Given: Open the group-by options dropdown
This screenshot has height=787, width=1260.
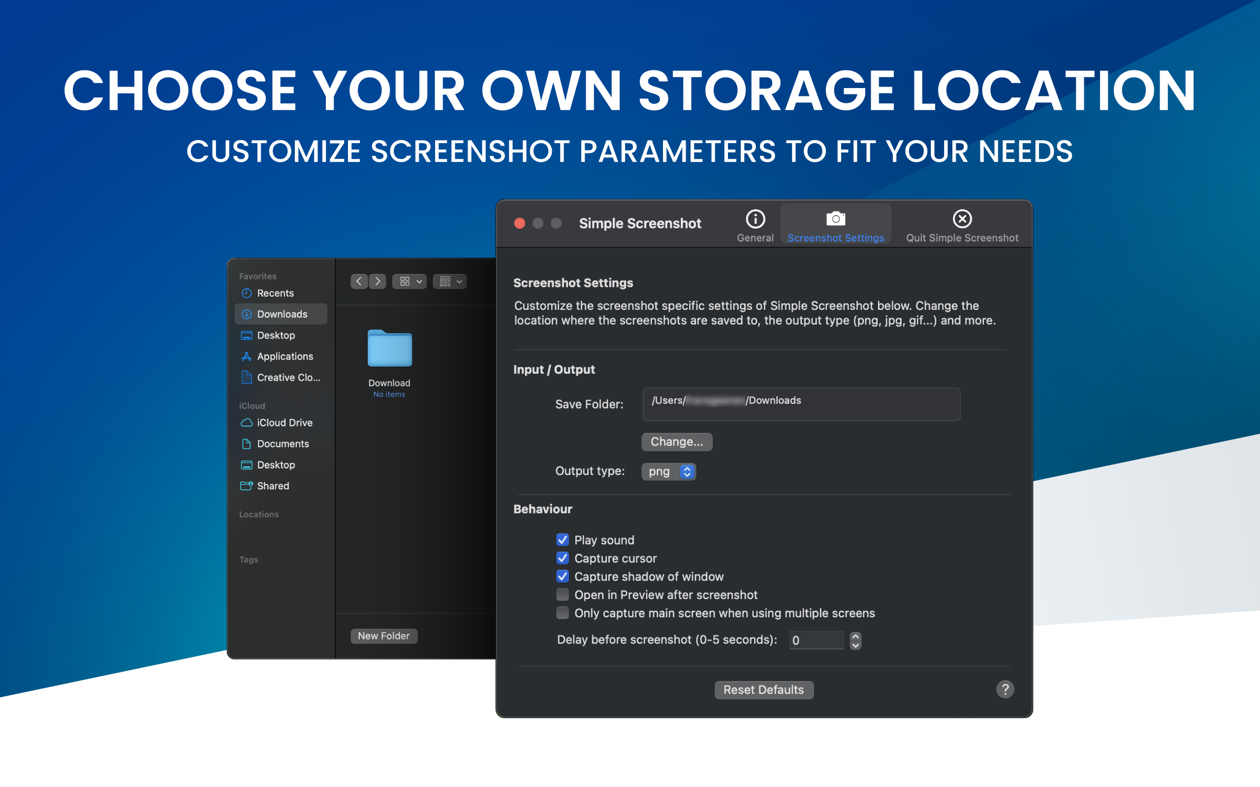Looking at the screenshot, I should (x=450, y=281).
